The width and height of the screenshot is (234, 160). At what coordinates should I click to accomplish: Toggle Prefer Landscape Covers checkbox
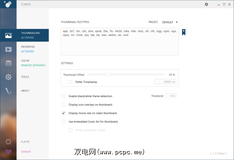71,130
